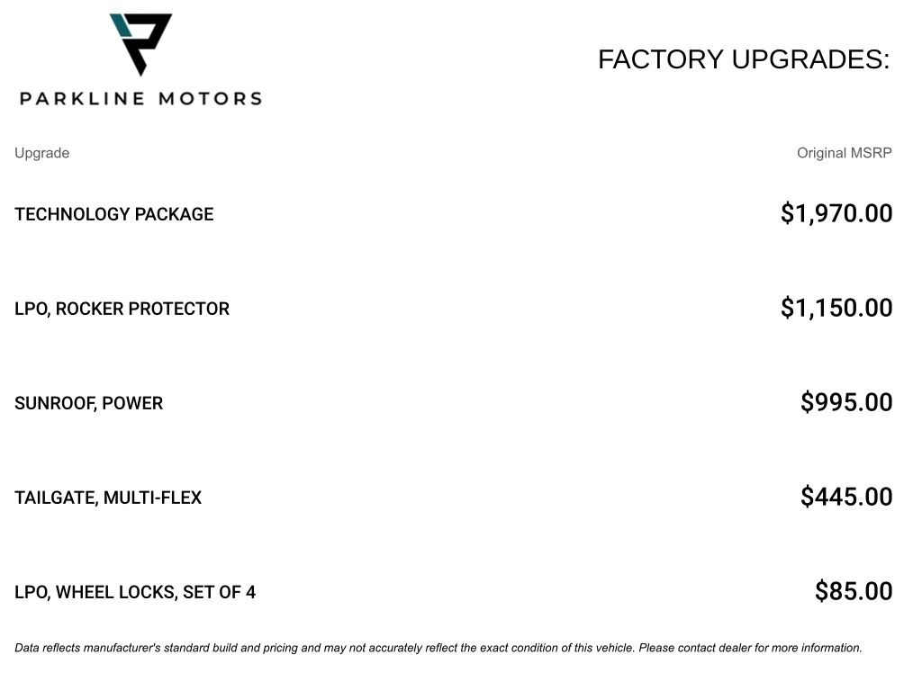
Task: Click the manufacturer data disclaimer text
Action: [438, 648]
